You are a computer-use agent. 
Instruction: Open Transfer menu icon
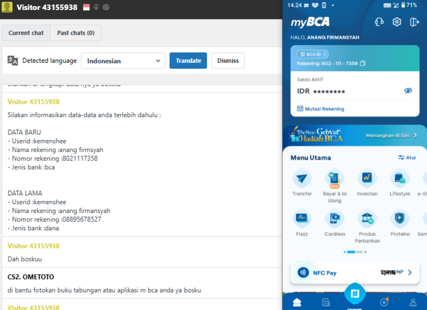click(x=302, y=179)
